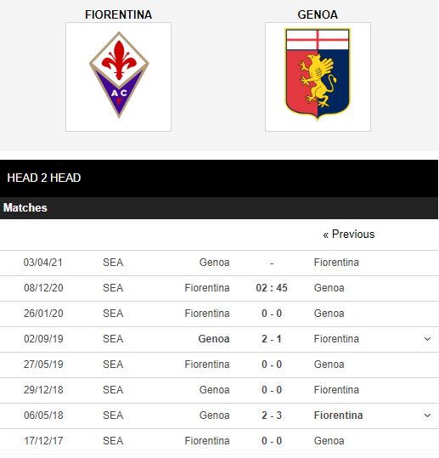This screenshot has width=439, height=458.
Task: Expand the 06/05/18 Genoa 2-3 match chevron
Action: click(427, 416)
